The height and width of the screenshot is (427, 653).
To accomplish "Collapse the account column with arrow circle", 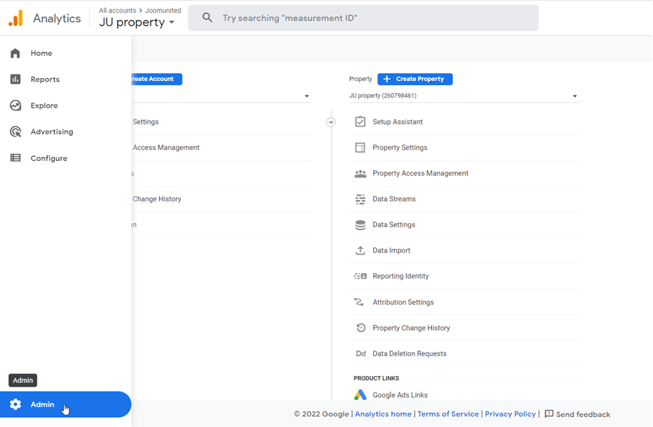I will pos(331,122).
